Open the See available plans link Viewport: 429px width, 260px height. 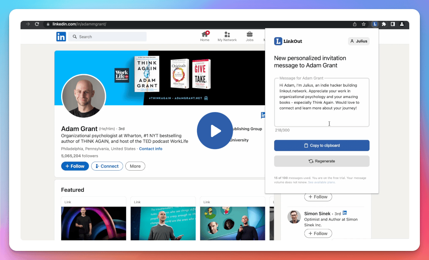322,182
